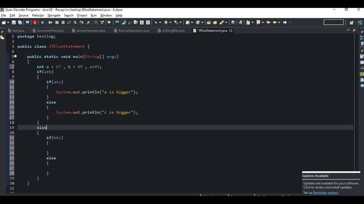Click the Disconnect debug icon
The width and height of the screenshot is (364, 204).
[x=69, y=23]
